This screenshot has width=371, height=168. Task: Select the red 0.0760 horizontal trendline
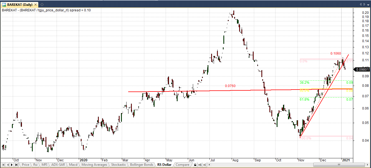click(194, 90)
